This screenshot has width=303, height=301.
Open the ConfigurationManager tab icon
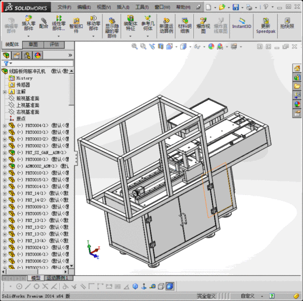[x=27, y=55]
